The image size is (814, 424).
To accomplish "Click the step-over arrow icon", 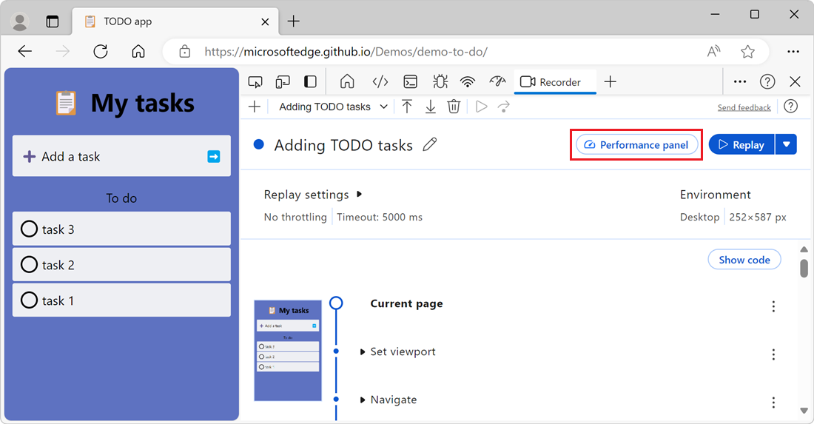I will coord(503,107).
